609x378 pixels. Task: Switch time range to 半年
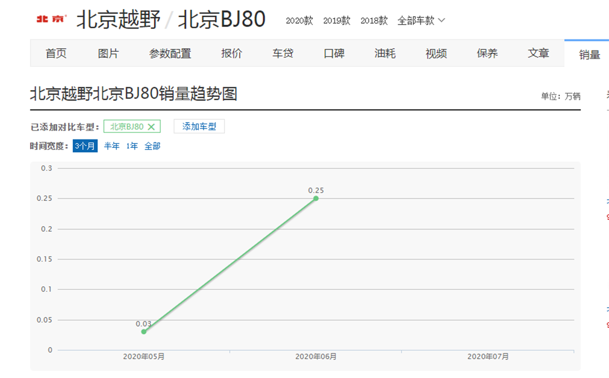(x=112, y=146)
